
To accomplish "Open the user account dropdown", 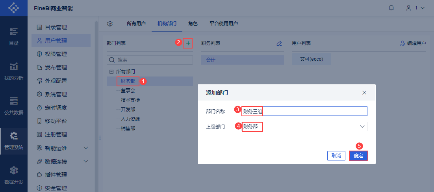I will 415,8.
